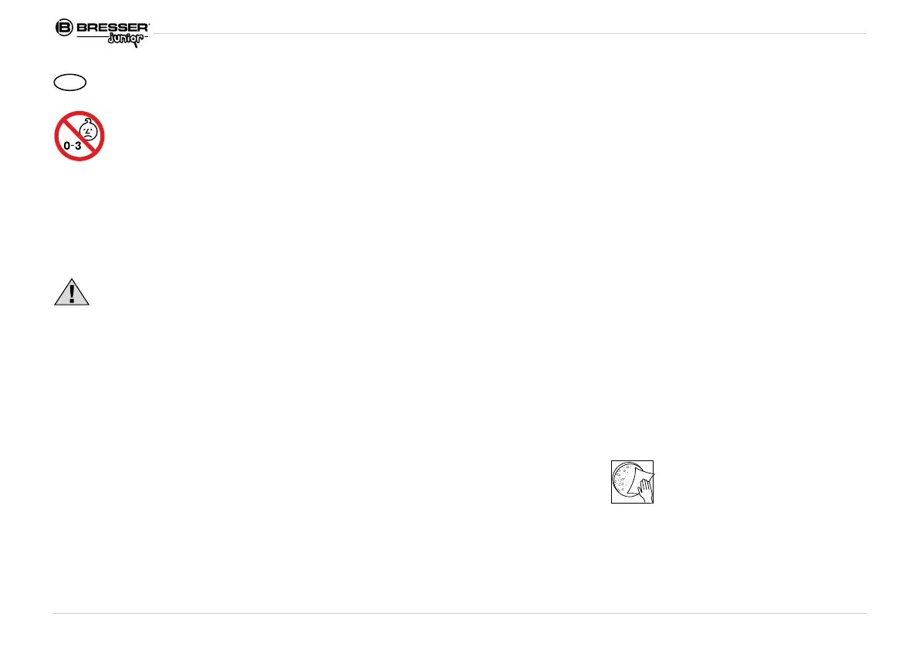Click the footer line at the page bottom
The height and width of the screenshot is (647, 919).
459,614
